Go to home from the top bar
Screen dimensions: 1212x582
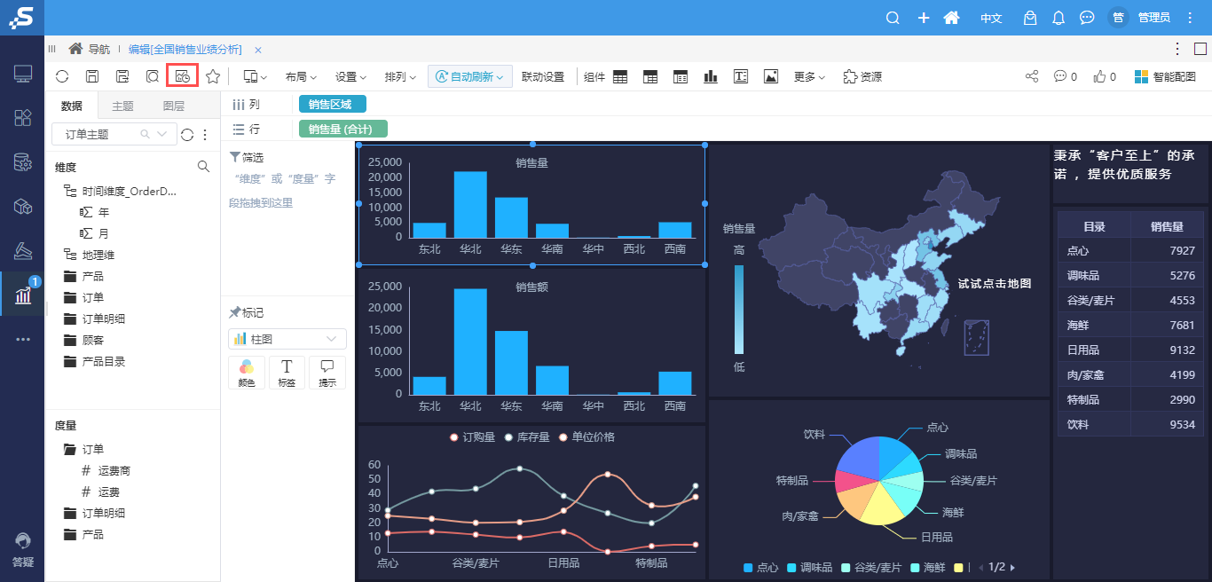pos(952,18)
